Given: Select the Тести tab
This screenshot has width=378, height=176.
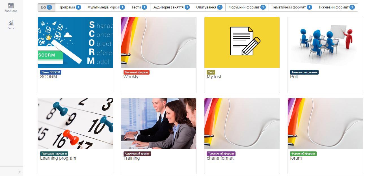Looking at the screenshot, I should [x=139, y=7].
